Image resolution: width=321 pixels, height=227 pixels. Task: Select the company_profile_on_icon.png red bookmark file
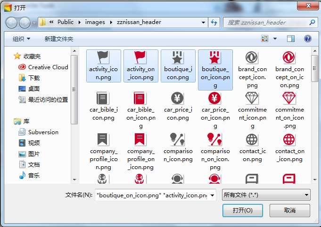140,152
